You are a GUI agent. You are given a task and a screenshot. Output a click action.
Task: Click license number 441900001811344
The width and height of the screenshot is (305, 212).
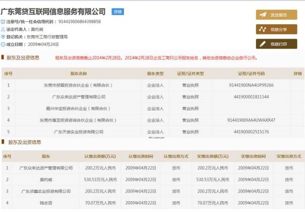click(251, 97)
